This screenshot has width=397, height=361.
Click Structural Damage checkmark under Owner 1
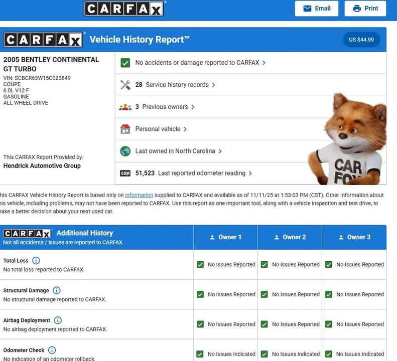200,294
